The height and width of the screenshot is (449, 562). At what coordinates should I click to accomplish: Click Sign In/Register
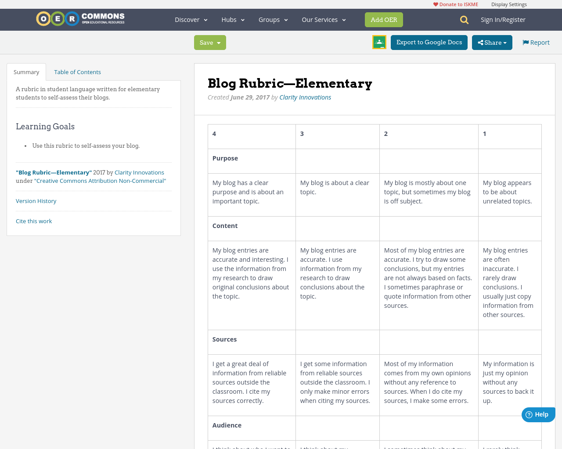tap(503, 19)
